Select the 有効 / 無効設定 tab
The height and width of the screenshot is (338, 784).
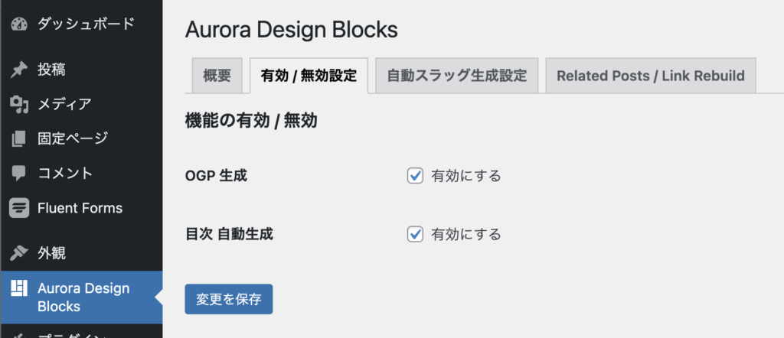(x=309, y=76)
